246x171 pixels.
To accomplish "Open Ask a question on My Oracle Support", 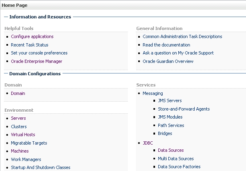I will point(178,53).
